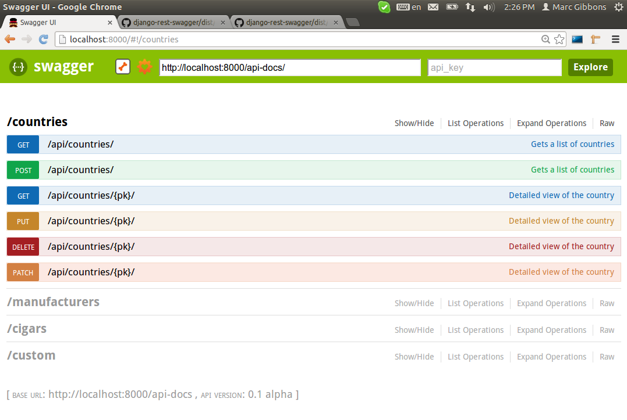This screenshot has width=627, height=420.
Task: Open the network up-down arrows indicator
Action: [x=470, y=7]
